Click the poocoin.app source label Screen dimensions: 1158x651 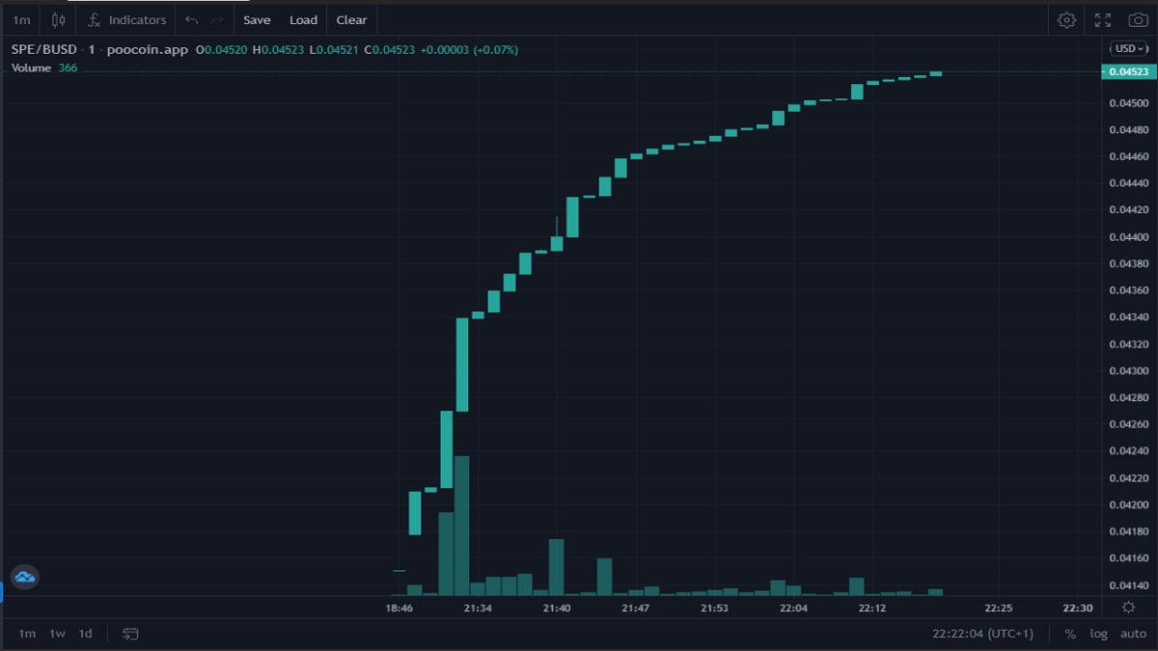(148, 49)
